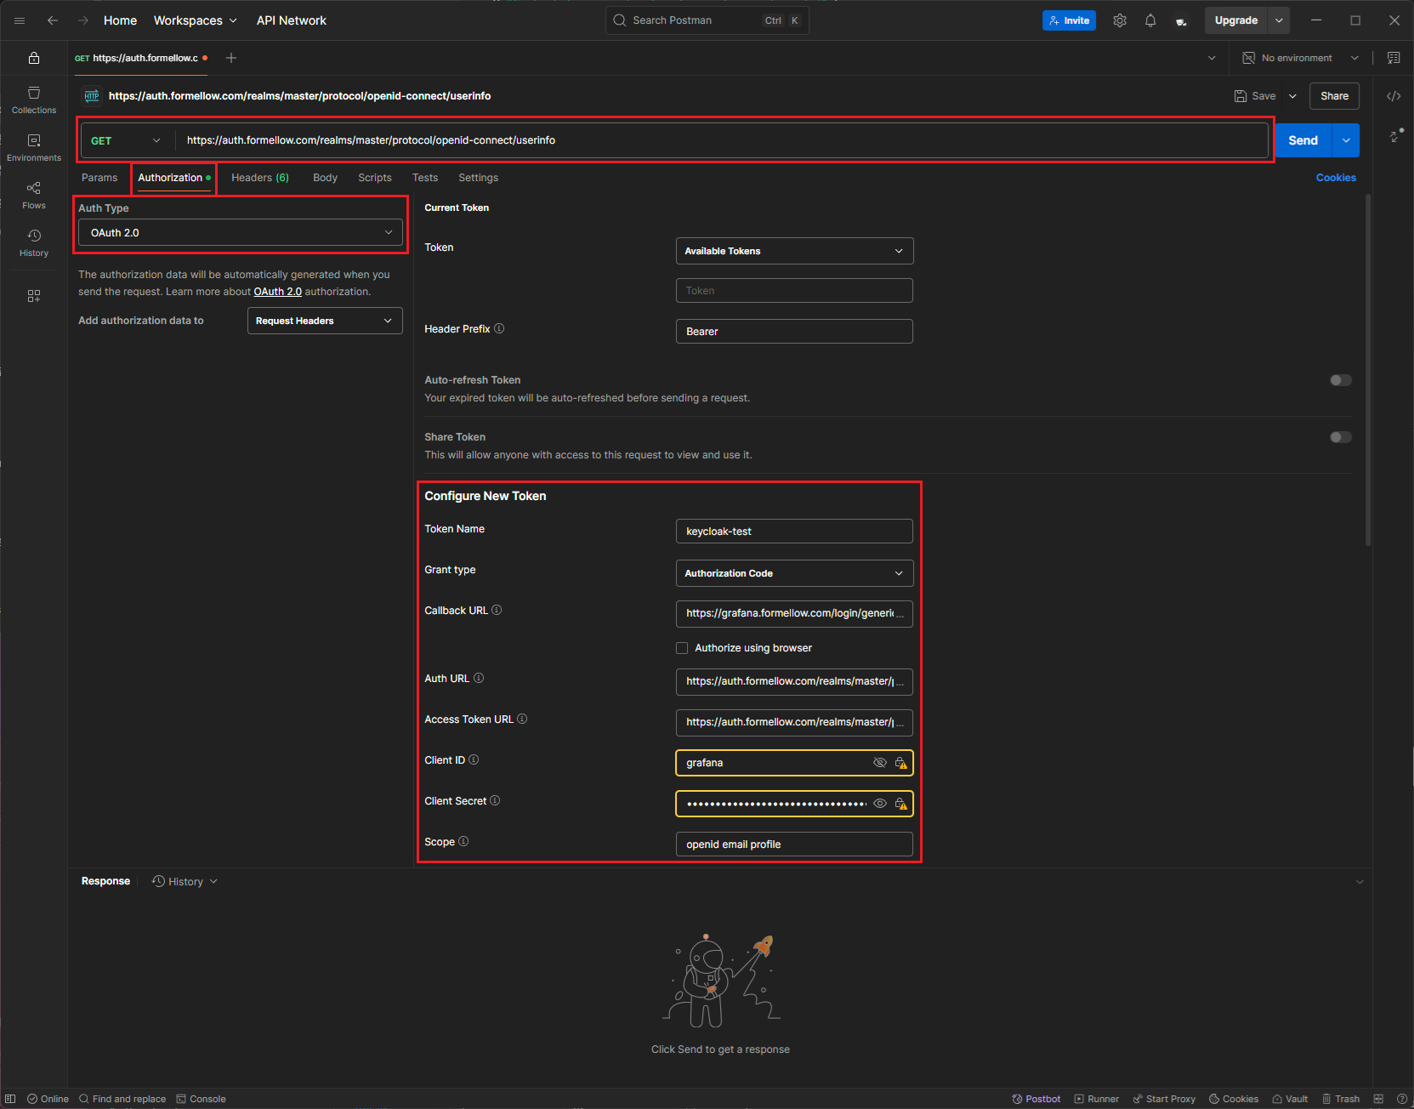Open Trash in status bar

point(1341,1099)
